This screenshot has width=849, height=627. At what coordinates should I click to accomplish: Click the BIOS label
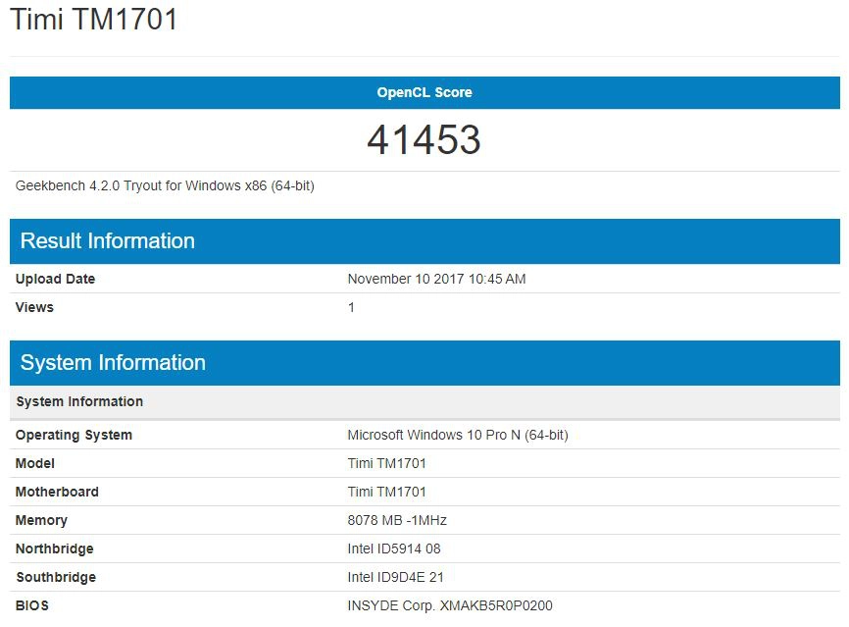click(x=32, y=605)
